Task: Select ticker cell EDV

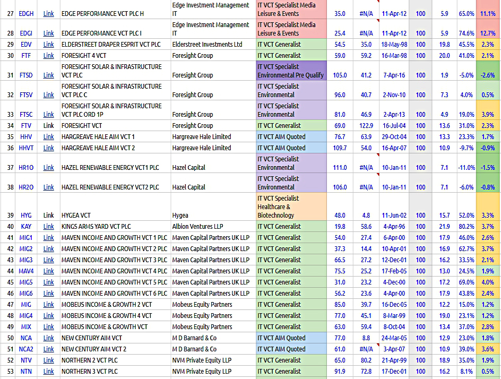Action: pos(26,45)
